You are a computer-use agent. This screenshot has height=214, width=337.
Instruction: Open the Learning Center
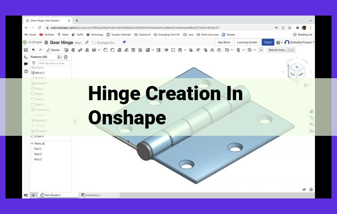point(247,42)
